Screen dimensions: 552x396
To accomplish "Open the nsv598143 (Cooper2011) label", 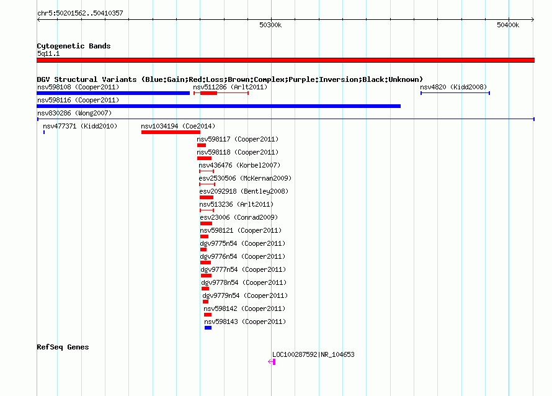I will (245, 322).
